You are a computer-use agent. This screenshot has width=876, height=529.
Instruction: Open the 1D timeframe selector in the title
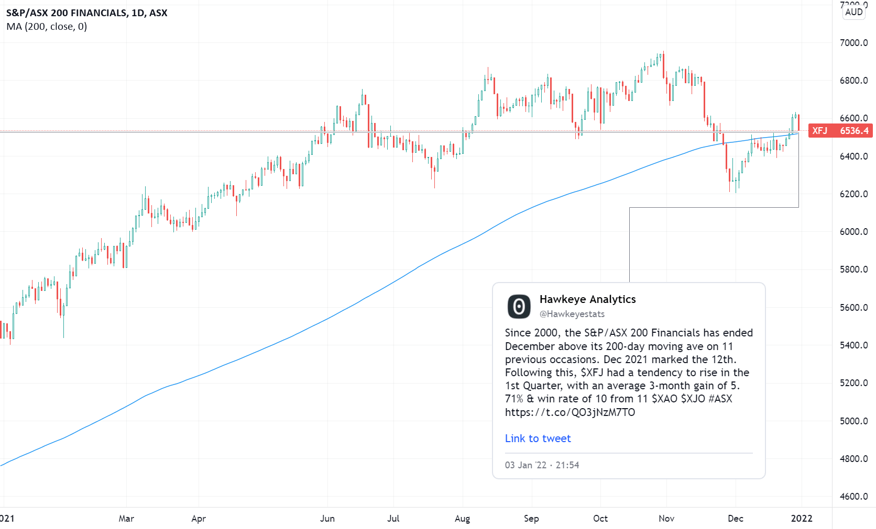pyautogui.click(x=139, y=13)
